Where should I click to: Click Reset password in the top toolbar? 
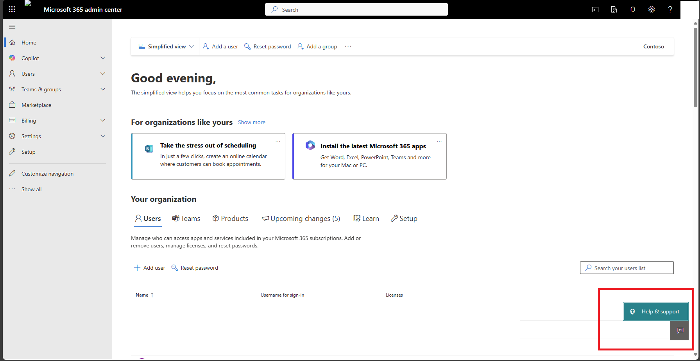click(268, 46)
